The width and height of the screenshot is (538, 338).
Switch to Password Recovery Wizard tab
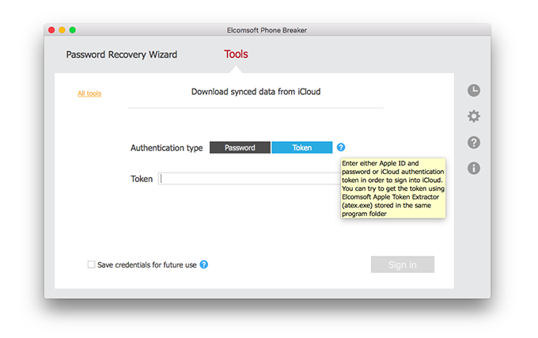[x=122, y=55]
